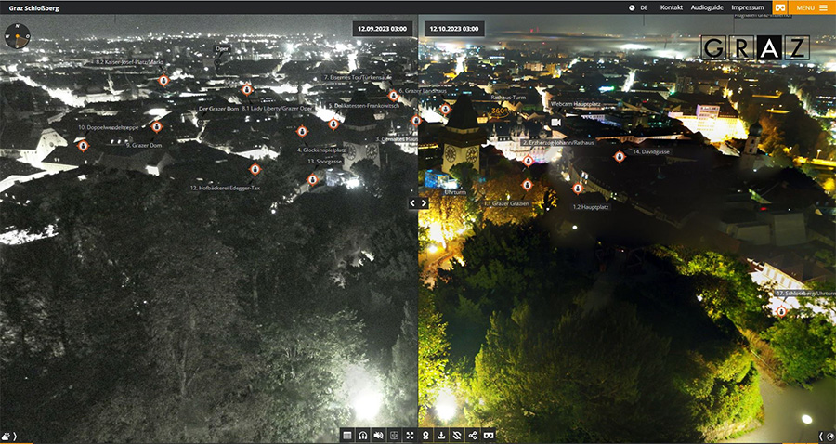This screenshot has width=836, height=444.
Task: Open the audioguide headphones icon in bottom toolbar
Action: [x=363, y=436]
